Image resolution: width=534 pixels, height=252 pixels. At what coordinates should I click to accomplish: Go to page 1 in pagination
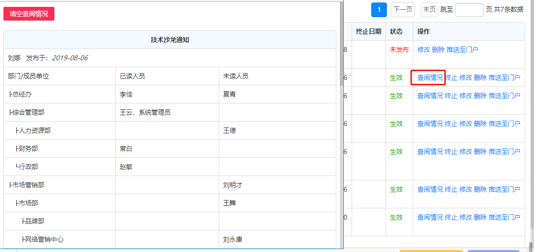point(379,10)
